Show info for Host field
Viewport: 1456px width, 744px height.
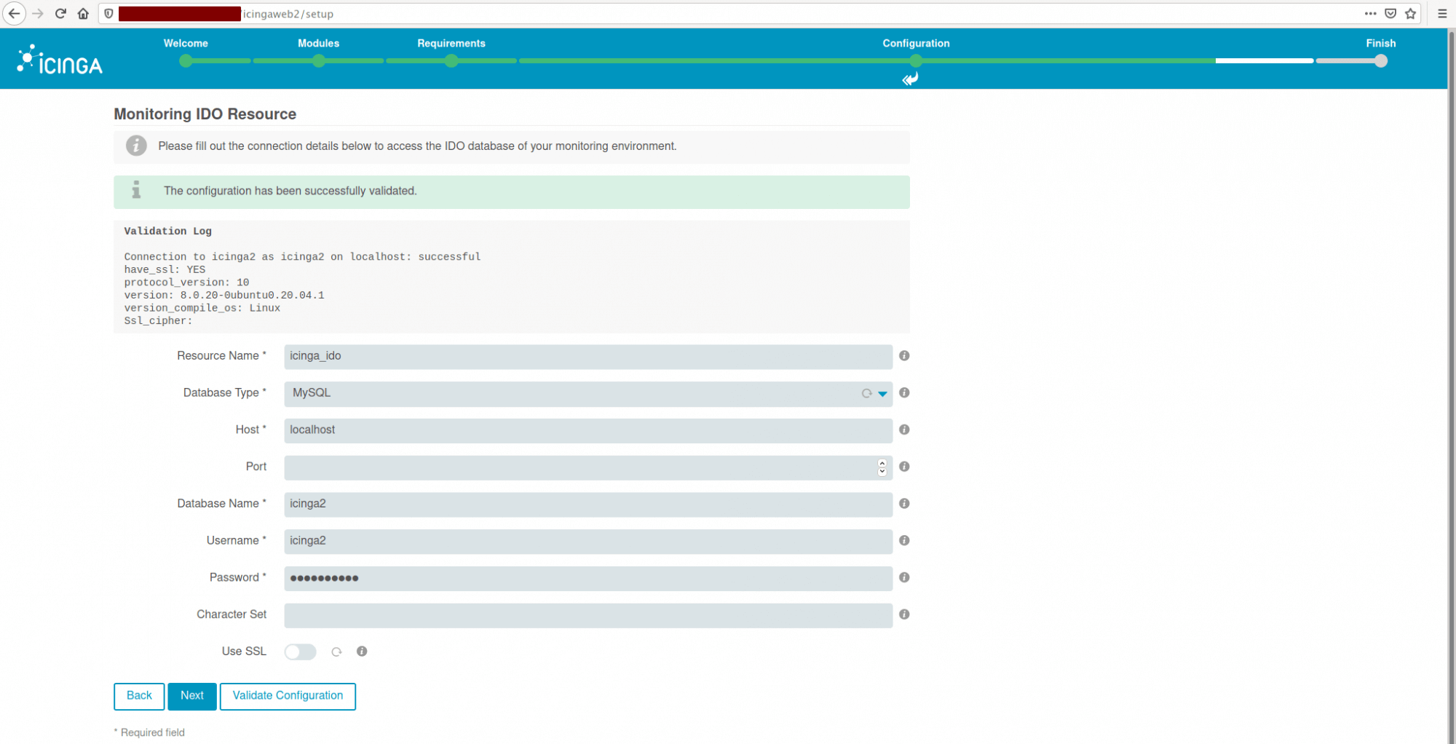click(904, 430)
